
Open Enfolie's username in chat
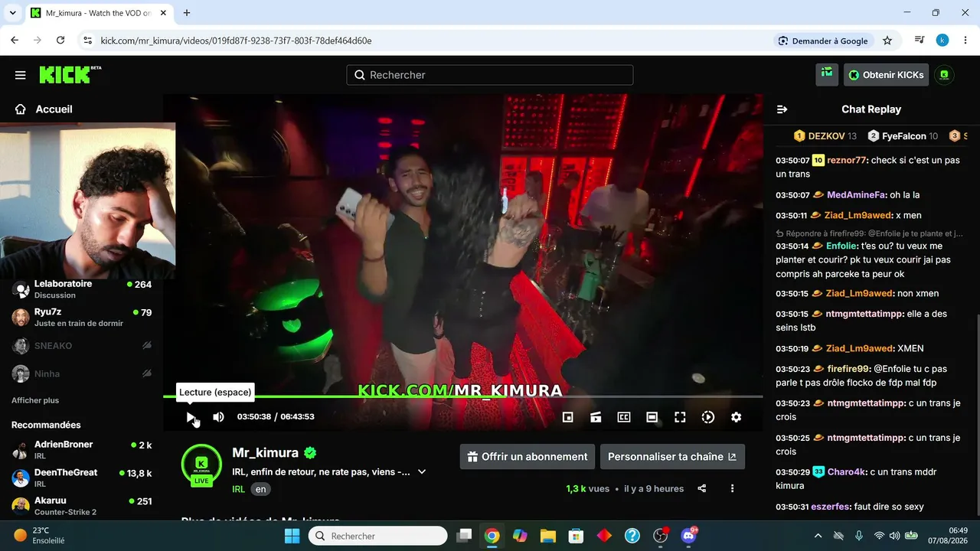(x=842, y=246)
